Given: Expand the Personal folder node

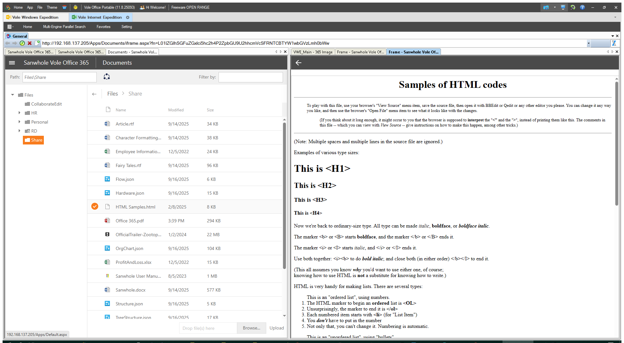Looking at the screenshot, I should pyautogui.click(x=19, y=122).
